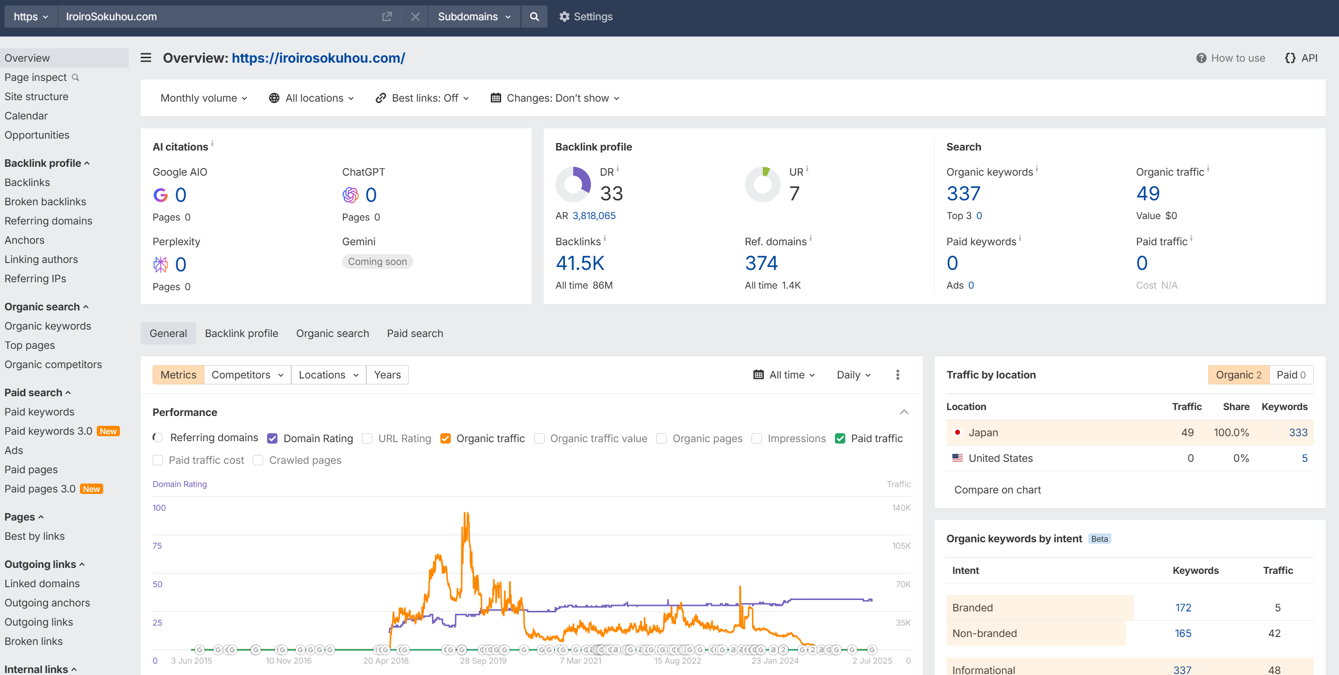The width and height of the screenshot is (1339, 675).
Task: Open the chart three-dot options menu
Action: pos(897,375)
